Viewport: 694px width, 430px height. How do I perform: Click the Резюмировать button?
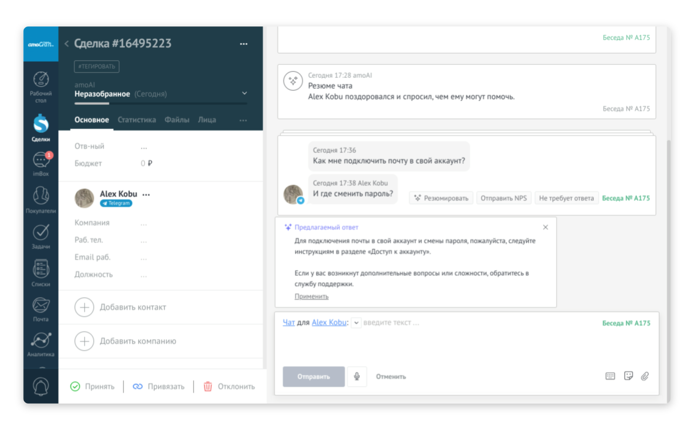click(441, 198)
